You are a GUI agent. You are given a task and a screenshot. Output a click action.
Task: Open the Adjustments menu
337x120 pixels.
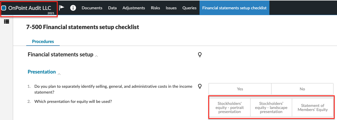pyautogui.click(x=134, y=8)
